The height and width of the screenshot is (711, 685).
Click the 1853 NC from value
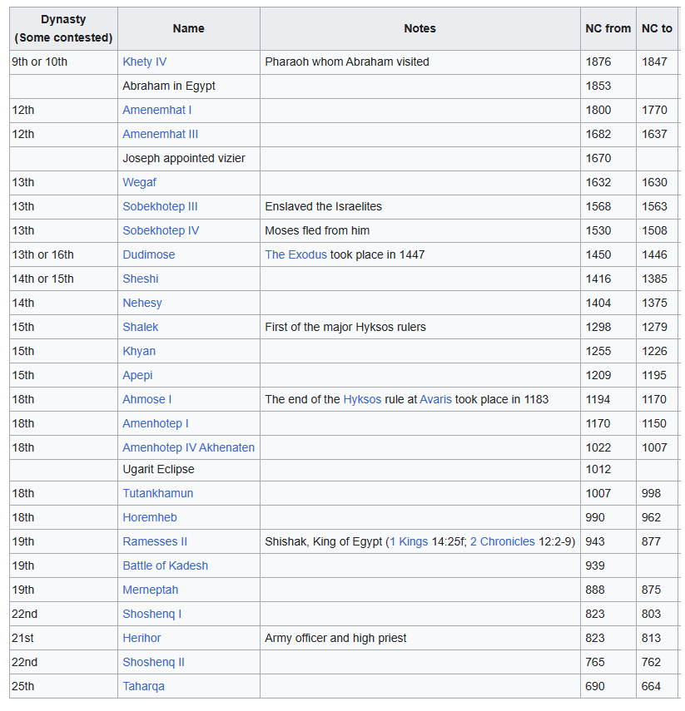pos(598,86)
